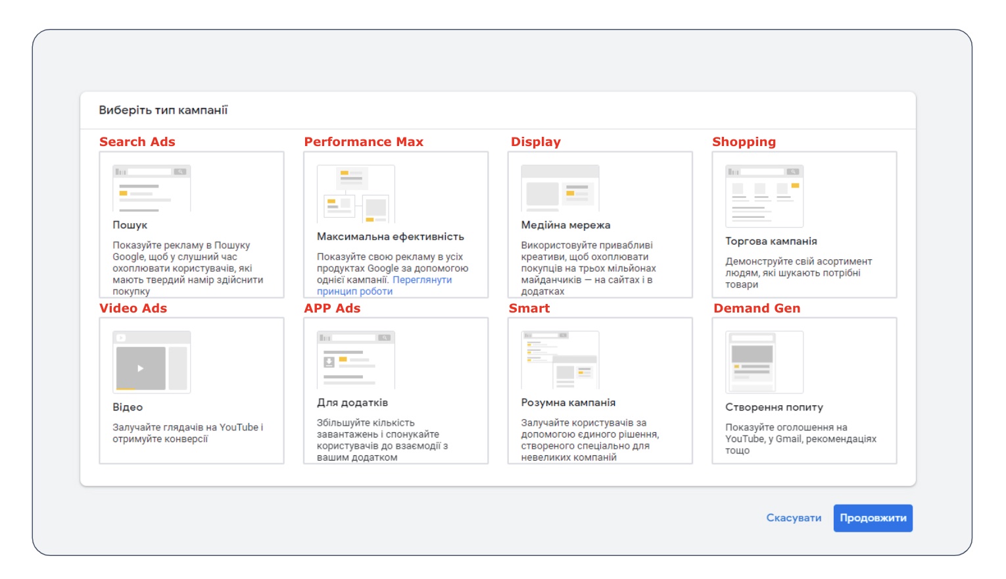
Task: Select the Для додатків illustration icon
Action: click(x=356, y=360)
